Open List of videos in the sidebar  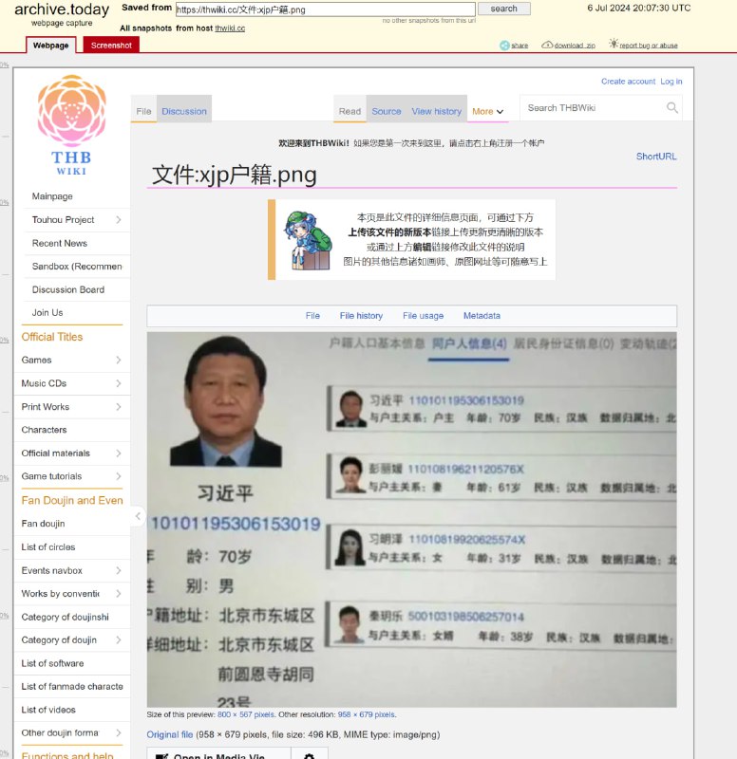[48, 710]
